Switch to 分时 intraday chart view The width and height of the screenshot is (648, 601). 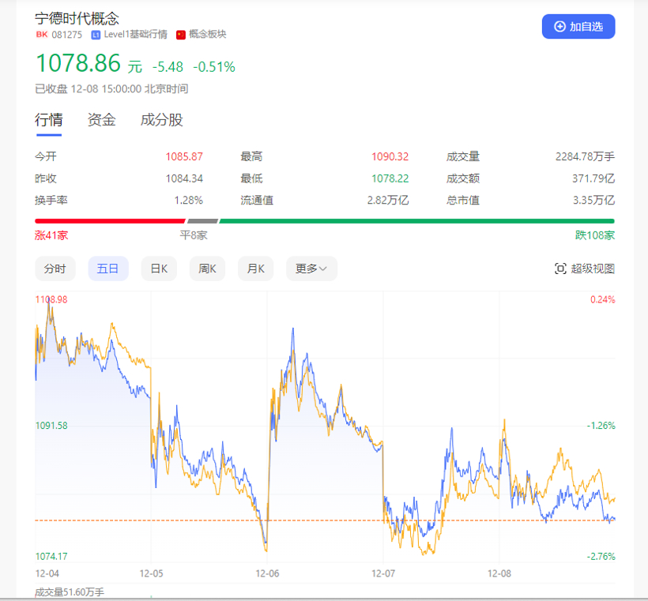pos(55,269)
